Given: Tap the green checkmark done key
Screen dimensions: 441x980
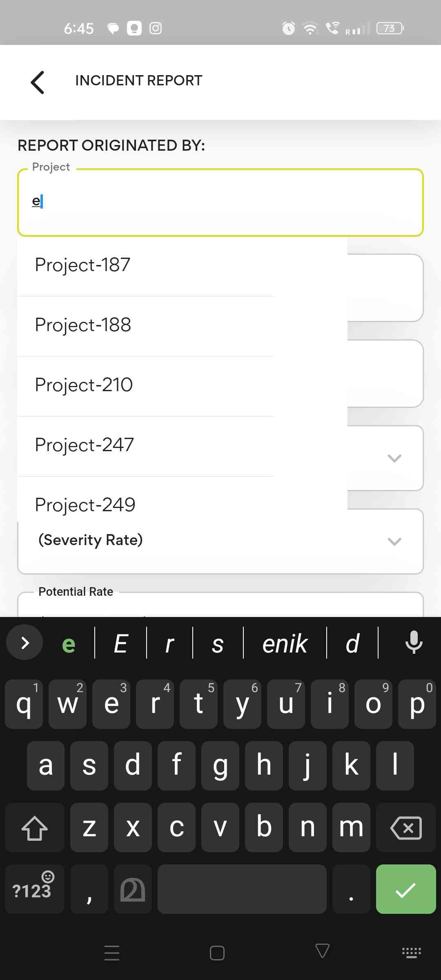Looking at the screenshot, I should (405, 889).
